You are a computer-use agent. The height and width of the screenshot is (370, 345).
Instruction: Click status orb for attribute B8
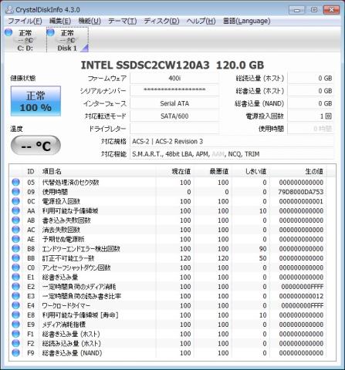coord(15,249)
